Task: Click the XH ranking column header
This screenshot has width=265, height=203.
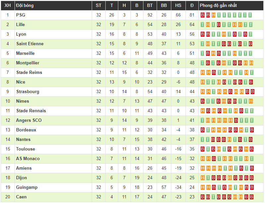Action: (8, 5)
